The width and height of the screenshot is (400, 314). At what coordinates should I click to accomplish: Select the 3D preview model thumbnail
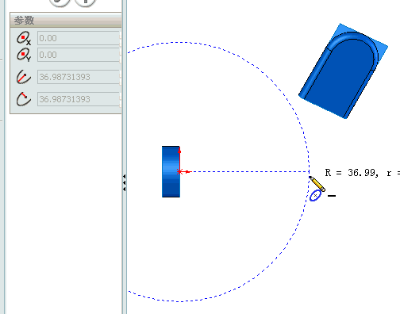coord(344,71)
